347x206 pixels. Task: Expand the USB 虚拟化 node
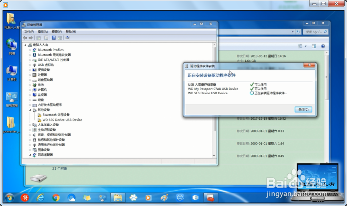30,65
